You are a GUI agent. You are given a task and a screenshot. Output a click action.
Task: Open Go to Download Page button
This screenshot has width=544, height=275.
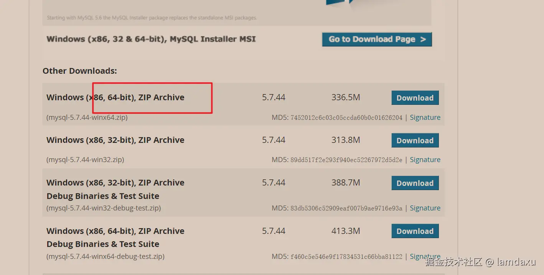click(377, 39)
